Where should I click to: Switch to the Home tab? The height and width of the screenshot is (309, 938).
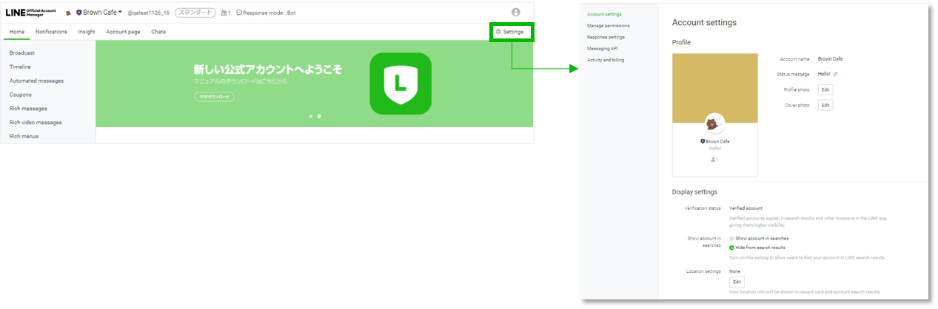pyautogui.click(x=17, y=32)
